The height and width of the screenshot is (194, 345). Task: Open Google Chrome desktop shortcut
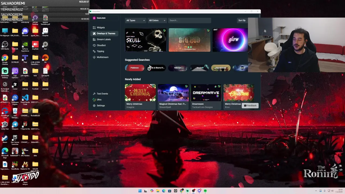(x=5, y=60)
